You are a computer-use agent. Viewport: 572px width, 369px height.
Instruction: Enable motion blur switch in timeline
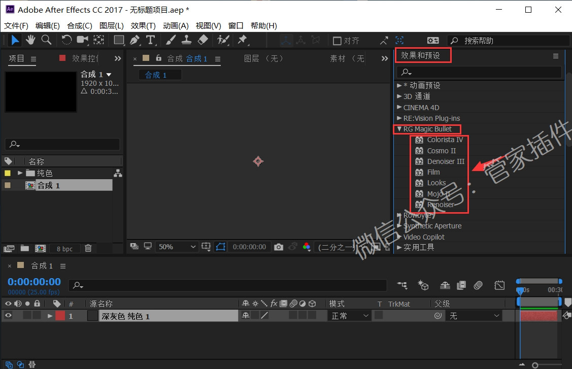pyautogui.click(x=478, y=285)
